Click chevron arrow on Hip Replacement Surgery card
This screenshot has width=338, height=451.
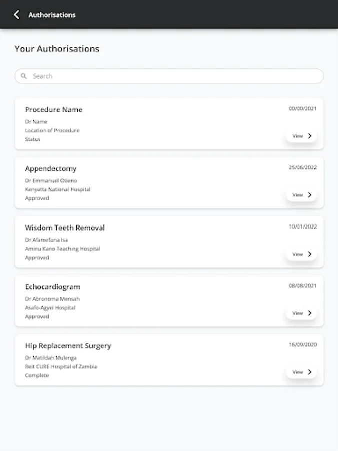[310, 372]
